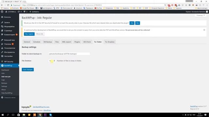This screenshot has width=209, height=117.
Task: Open Skype from the taskbar
Action: (51, 115)
